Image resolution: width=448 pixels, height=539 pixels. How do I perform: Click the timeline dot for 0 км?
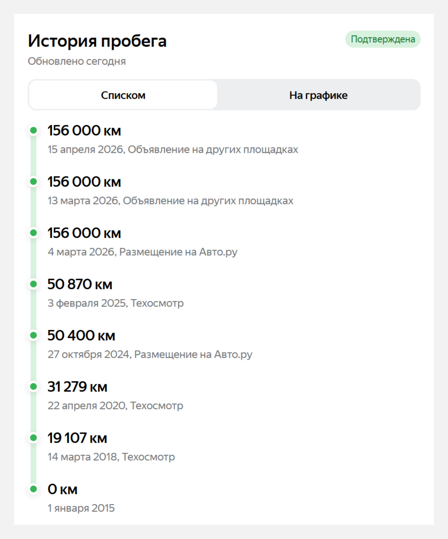[x=34, y=489]
